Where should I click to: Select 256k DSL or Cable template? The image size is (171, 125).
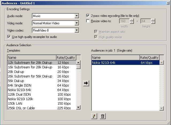(x=21, y=108)
